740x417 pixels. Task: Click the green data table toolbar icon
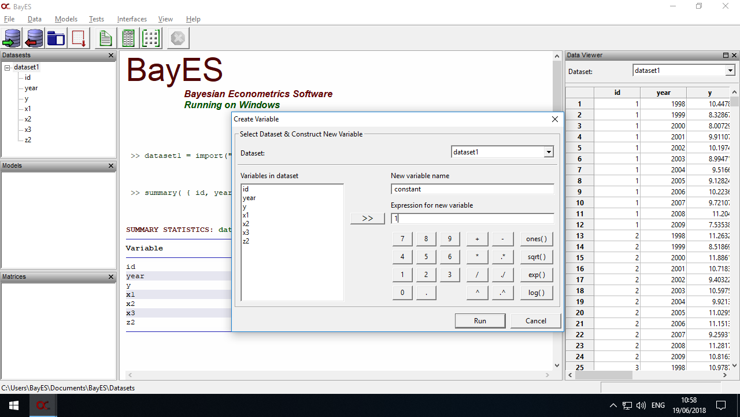(x=128, y=39)
